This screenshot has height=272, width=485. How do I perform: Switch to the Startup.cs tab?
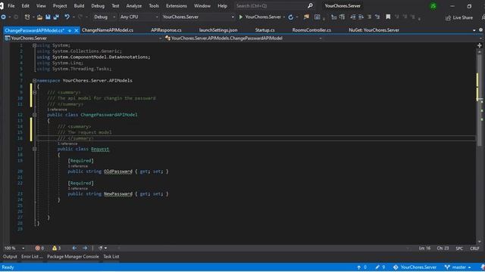pos(264,30)
